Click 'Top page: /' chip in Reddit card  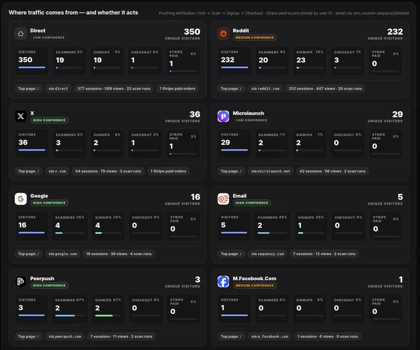tap(231, 89)
